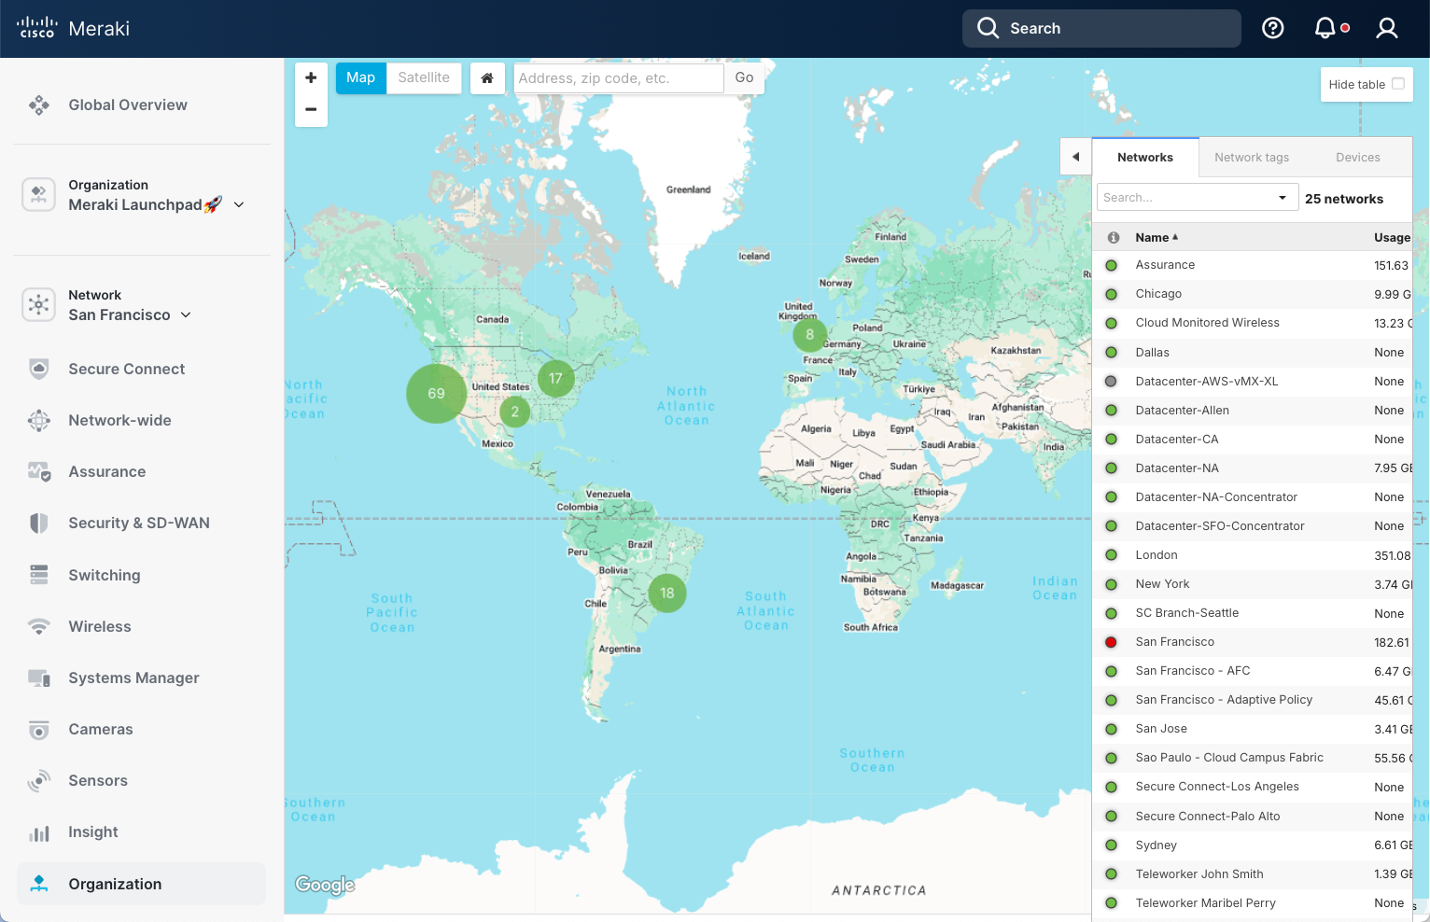This screenshot has width=1430, height=922.
Task: Open the Secure Connect section
Action: coord(125,369)
